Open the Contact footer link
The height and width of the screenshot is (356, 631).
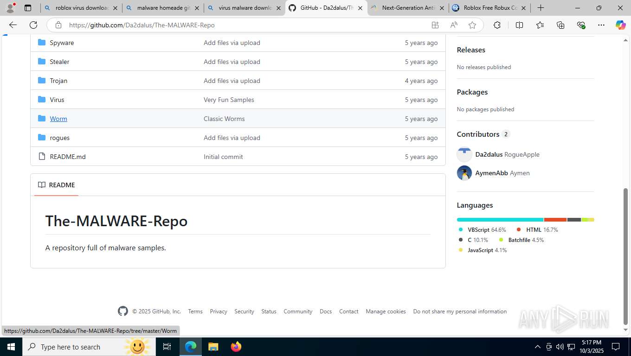tap(349, 311)
